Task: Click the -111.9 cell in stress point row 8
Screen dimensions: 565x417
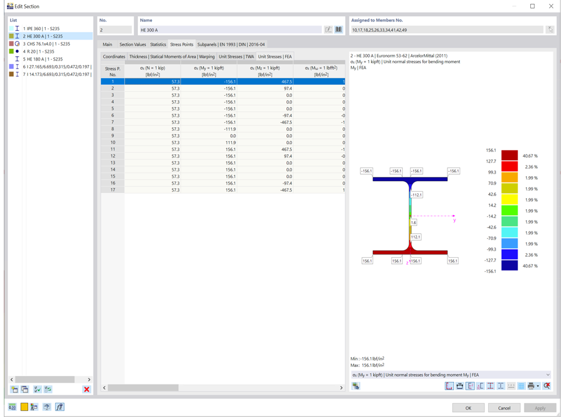Action: 209,129
